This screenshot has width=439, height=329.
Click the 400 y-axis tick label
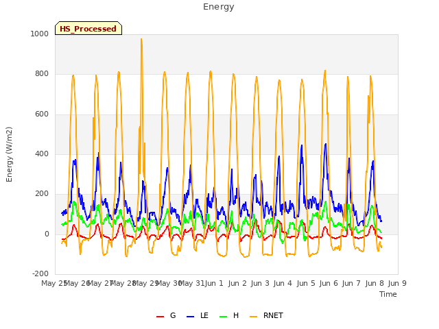[42, 154]
